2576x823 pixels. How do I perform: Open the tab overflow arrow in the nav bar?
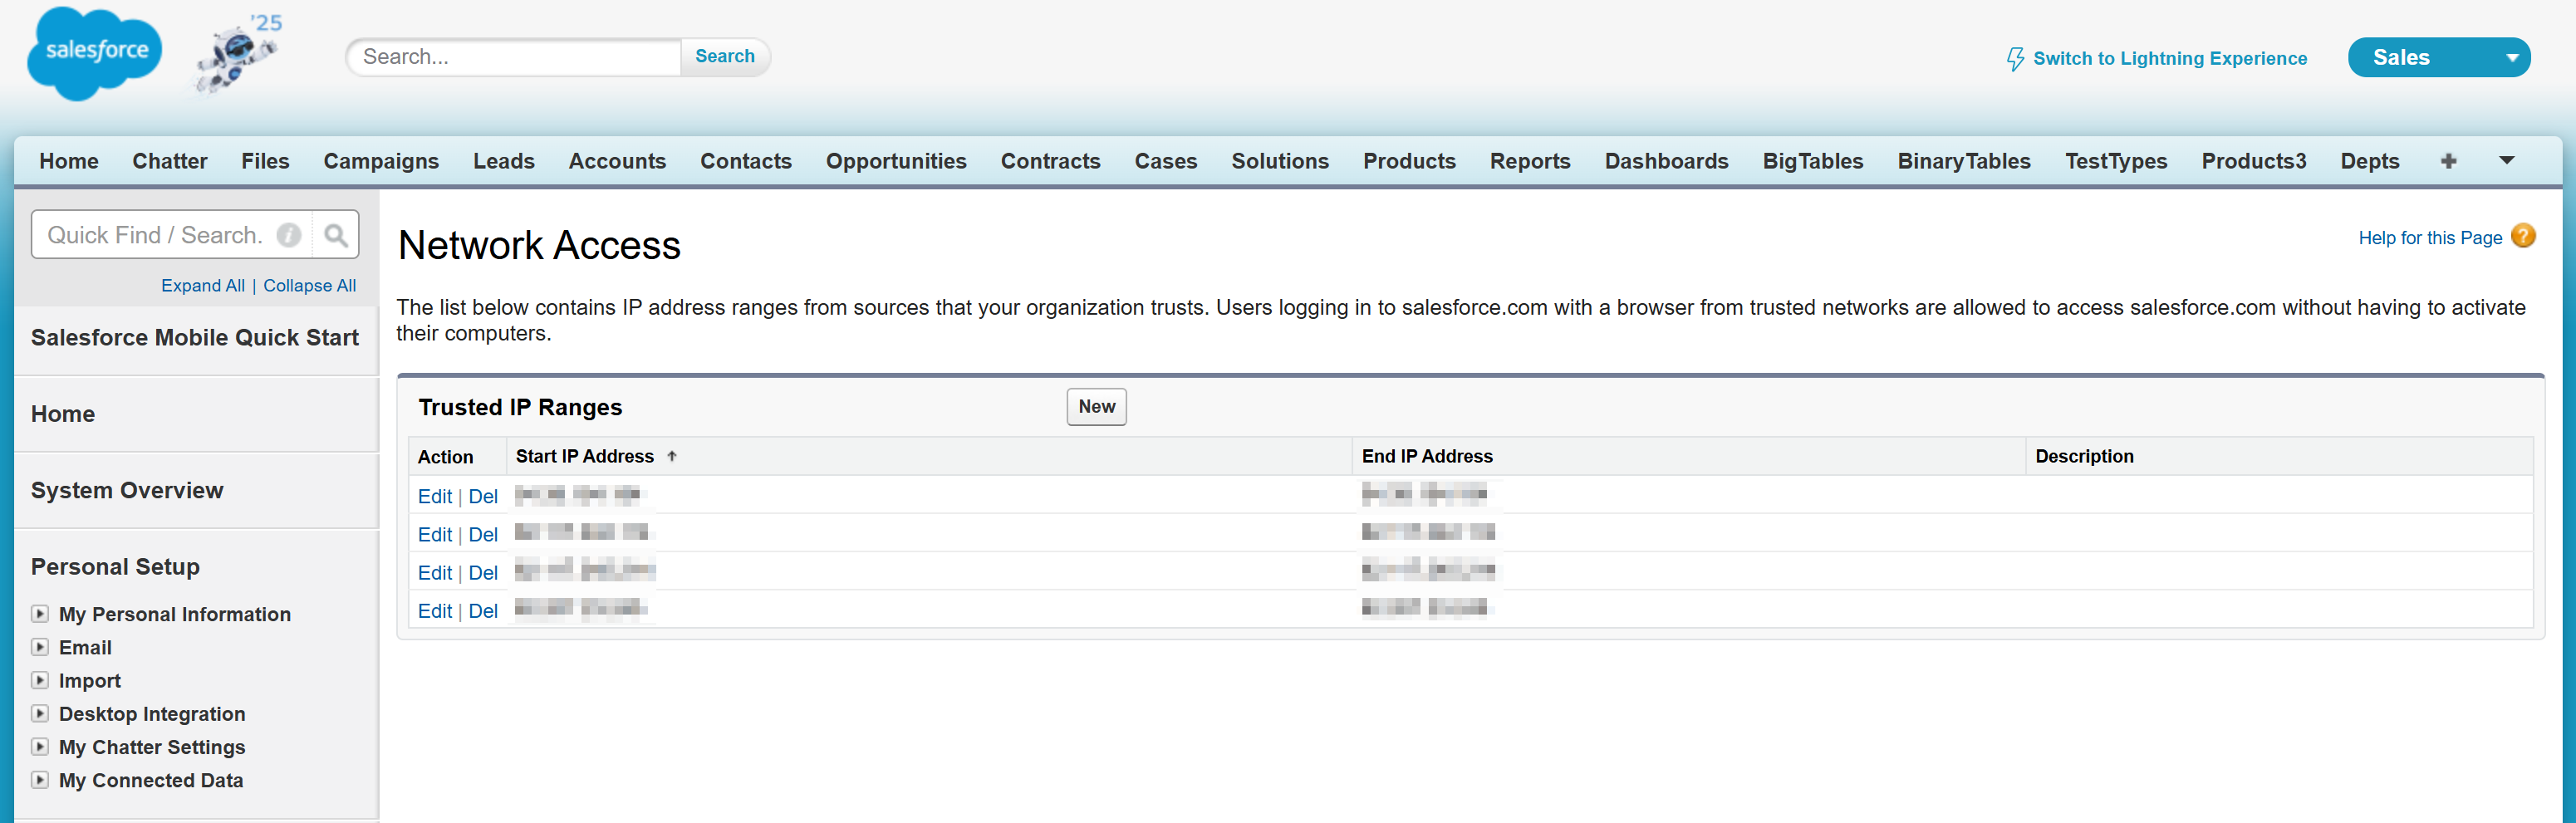[2506, 161]
